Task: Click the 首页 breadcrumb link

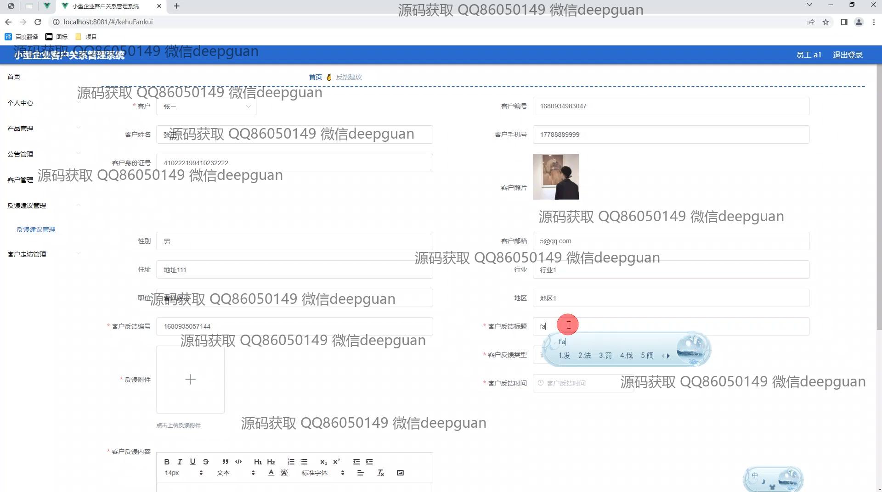Action: [x=315, y=77]
